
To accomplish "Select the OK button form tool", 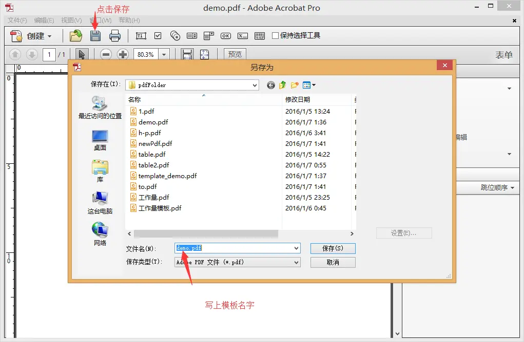I will coord(226,36).
